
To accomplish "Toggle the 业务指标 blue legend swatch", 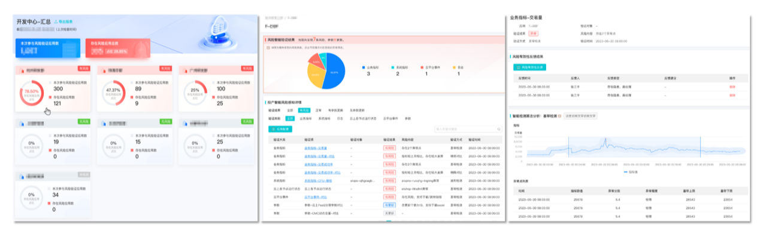I will tap(364, 67).
